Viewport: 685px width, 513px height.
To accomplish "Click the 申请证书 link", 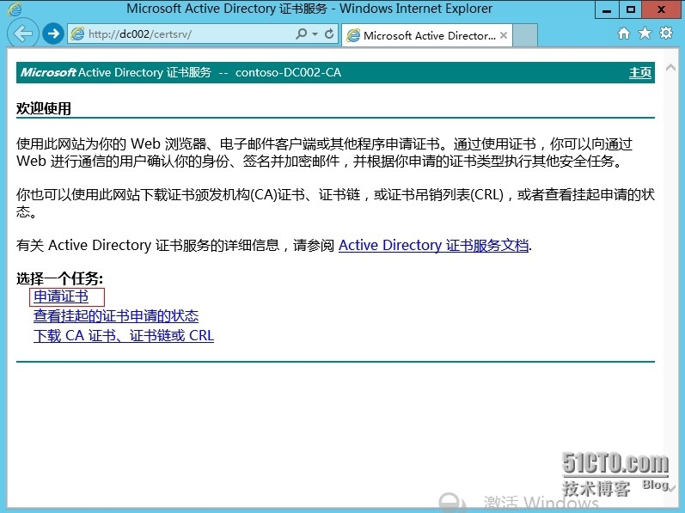I will pyautogui.click(x=61, y=296).
